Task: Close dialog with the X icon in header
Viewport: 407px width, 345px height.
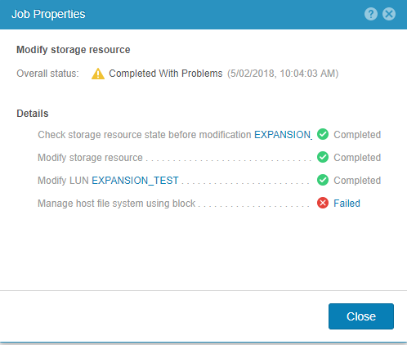Action: pyautogui.click(x=389, y=14)
